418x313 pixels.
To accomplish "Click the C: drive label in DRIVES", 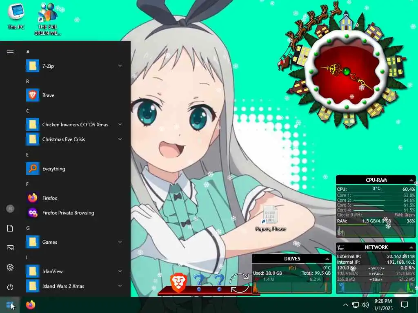I will (292, 268).
